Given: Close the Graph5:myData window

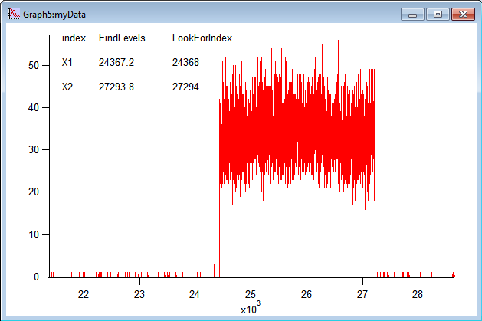Looking at the screenshot, I should coord(464,15).
